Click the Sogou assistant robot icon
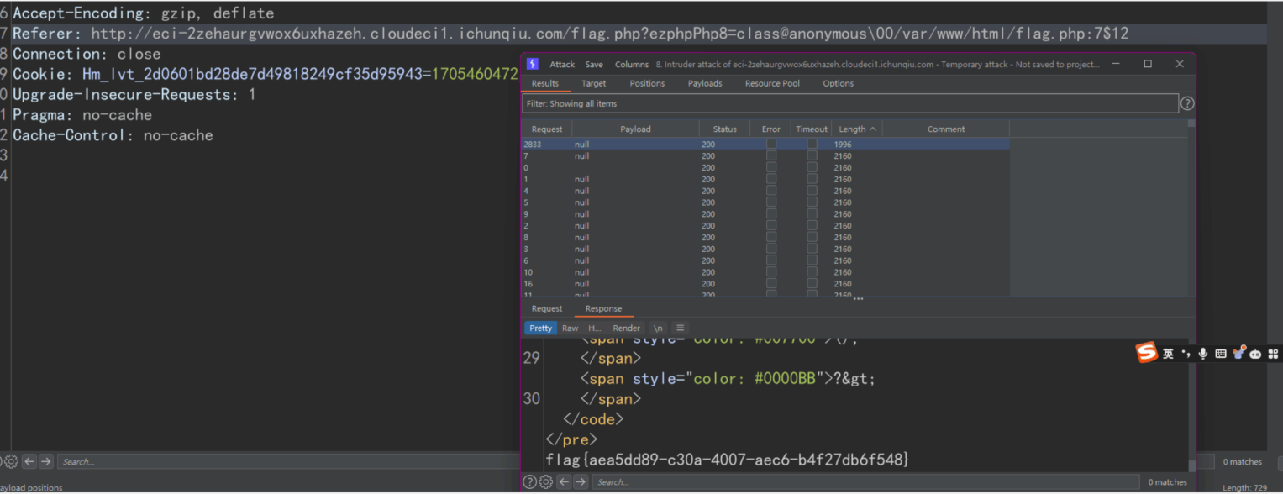The image size is (1283, 494). pyautogui.click(x=1255, y=355)
